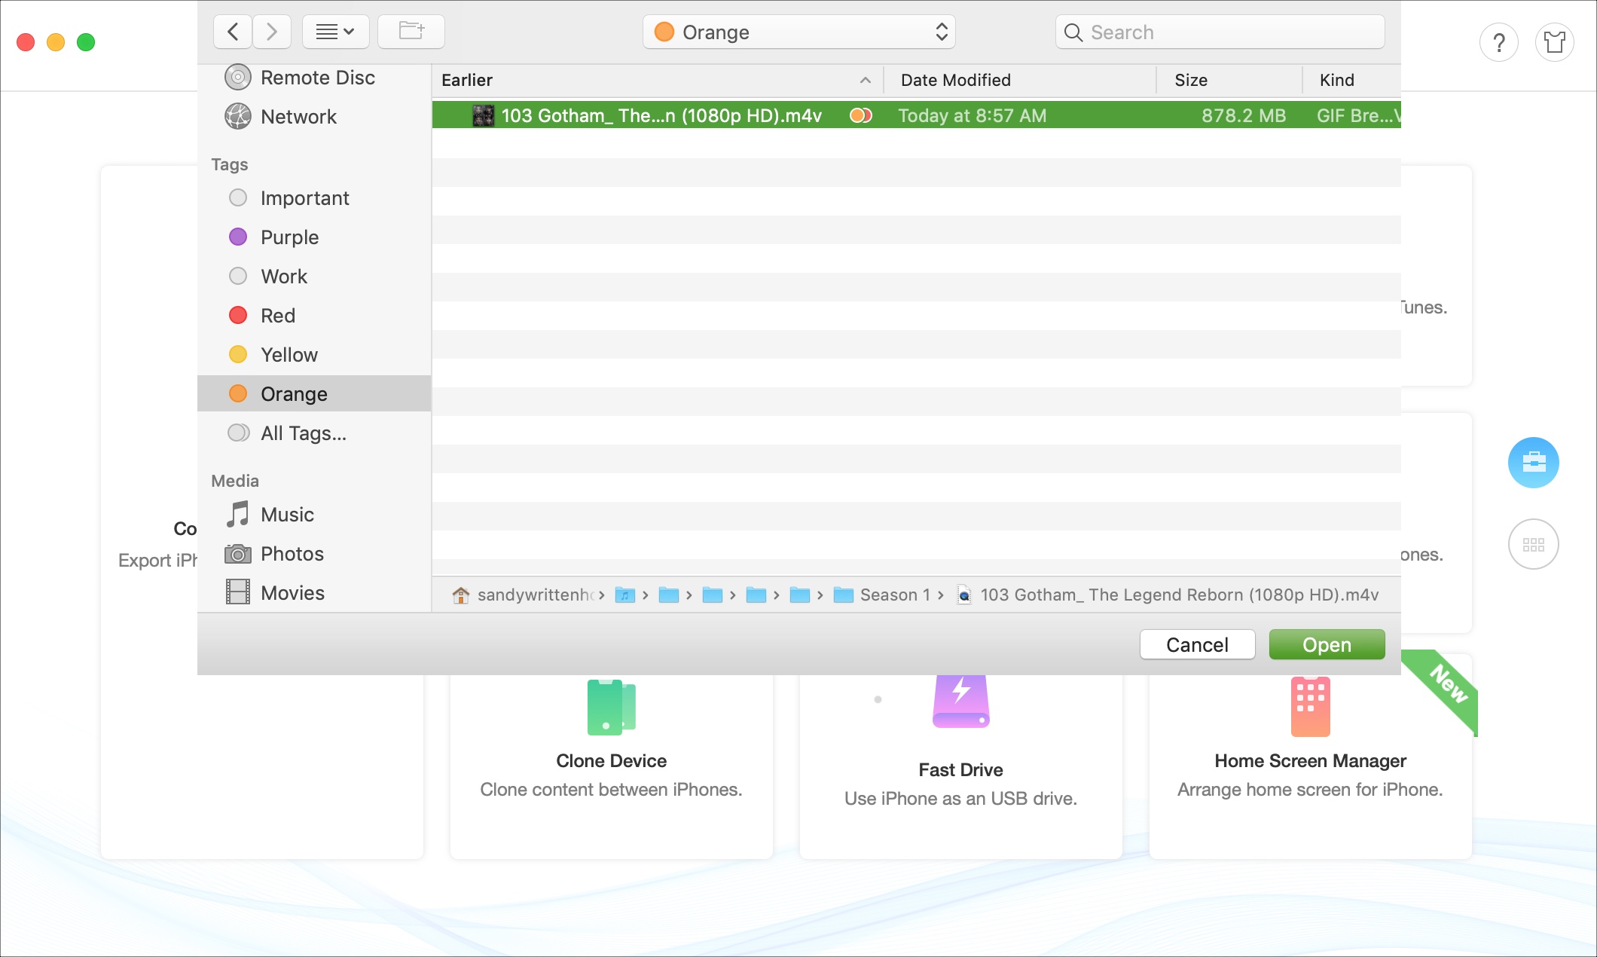Viewport: 1597px width, 957px height.
Task: Click the green Open button
Action: [1326, 645]
